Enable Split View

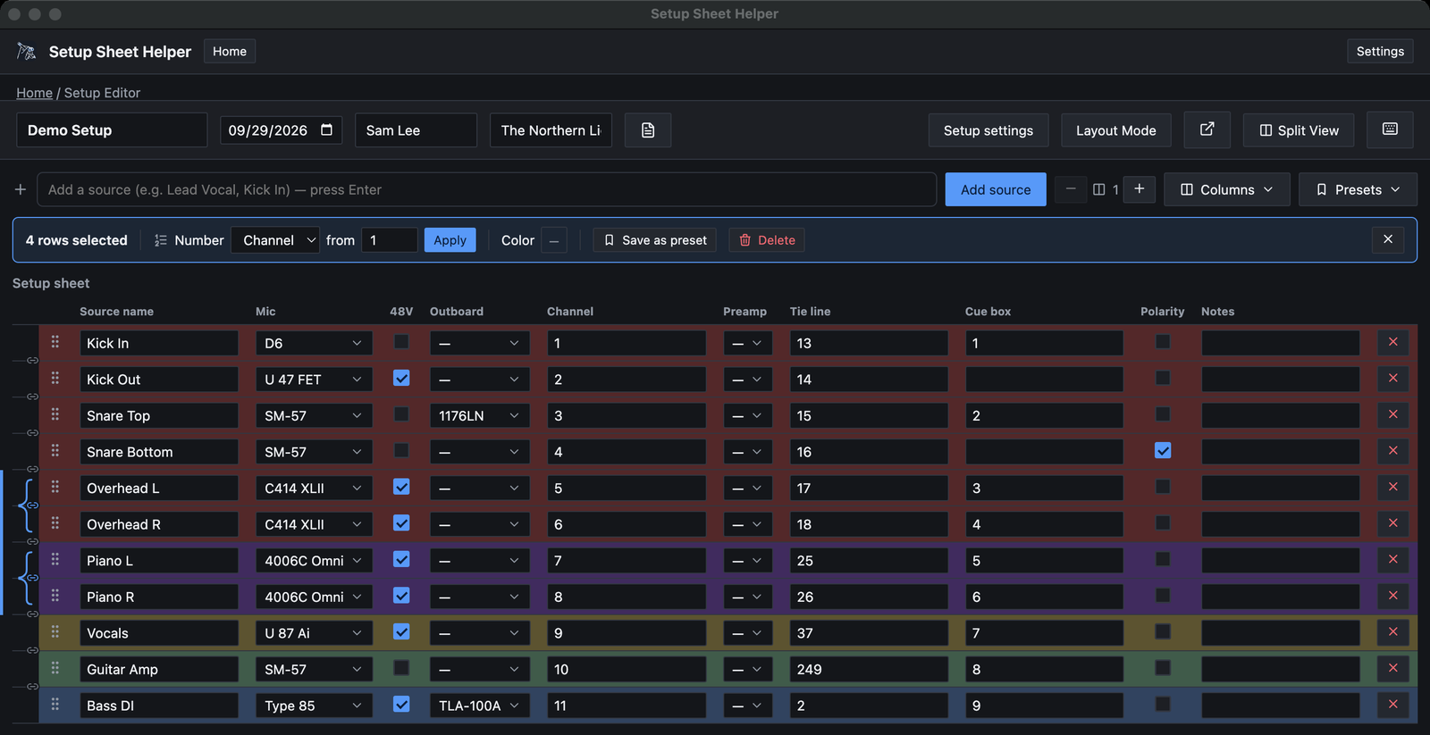click(x=1299, y=130)
